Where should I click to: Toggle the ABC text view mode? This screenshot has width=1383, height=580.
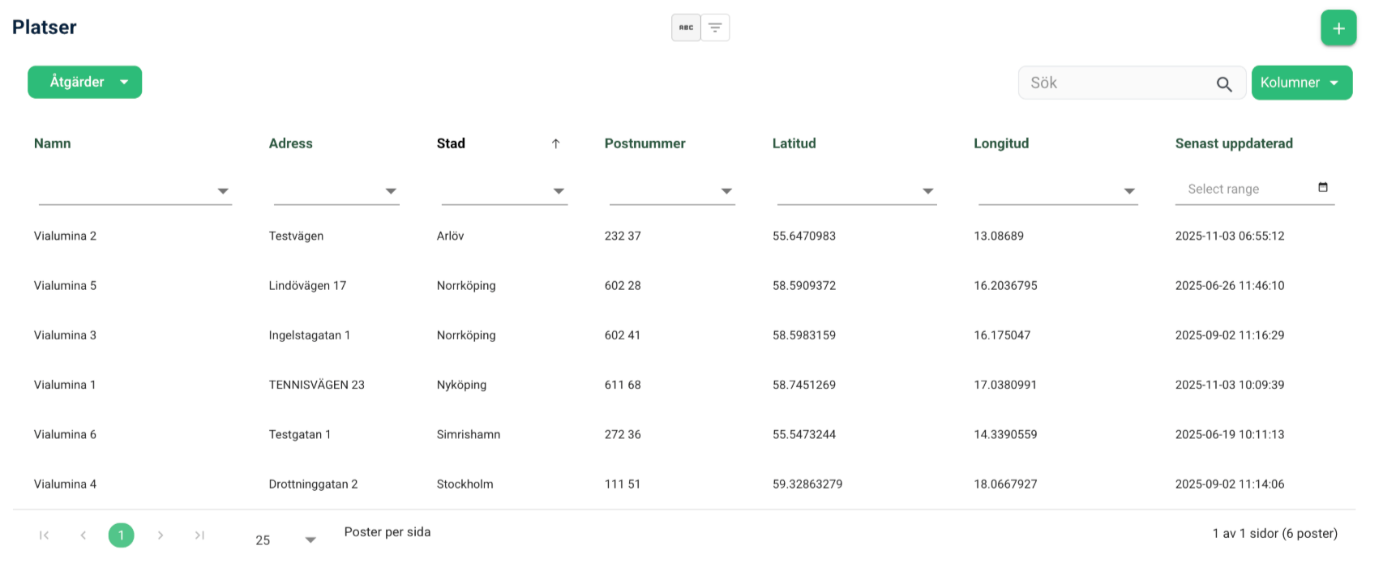[x=686, y=28]
